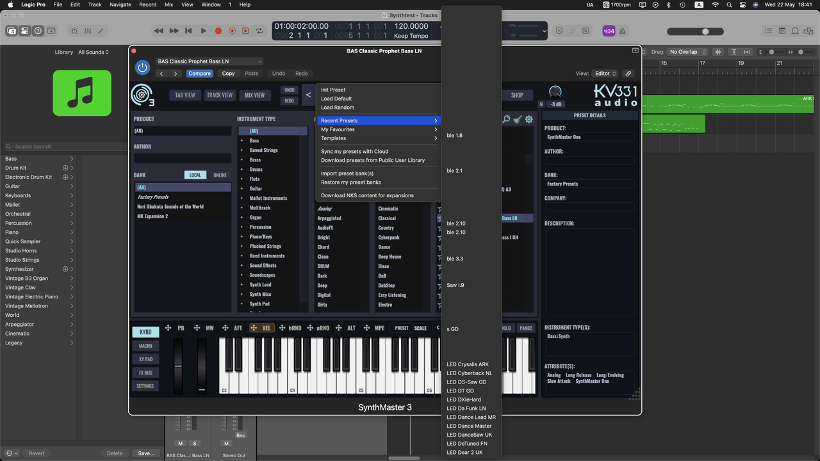Choose Init Preset from the menu
This screenshot has height=461, width=820.
pyautogui.click(x=333, y=90)
